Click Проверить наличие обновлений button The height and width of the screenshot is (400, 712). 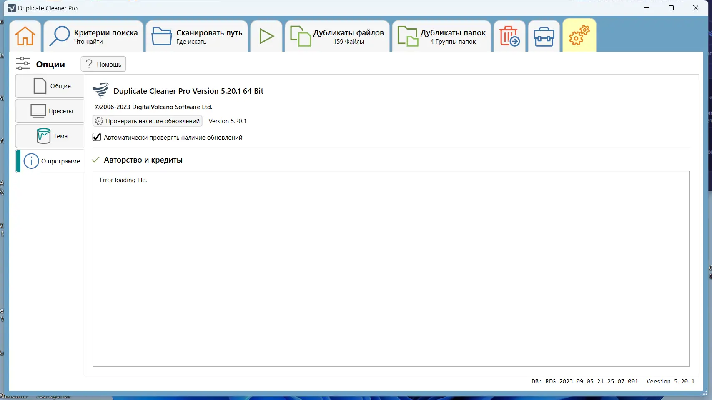pyautogui.click(x=148, y=121)
